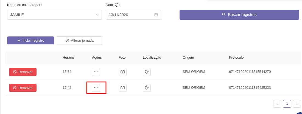Screen dimensions: 302x114
Task: Click the Horário column header
Action: pyautogui.click(x=68, y=58)
